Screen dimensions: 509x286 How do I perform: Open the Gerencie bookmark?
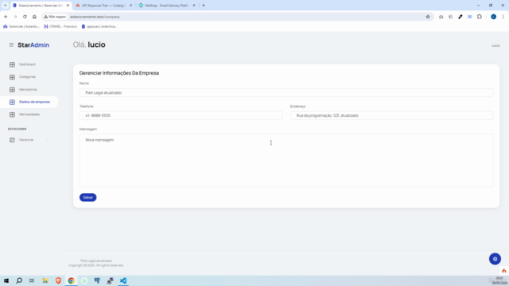21,26
